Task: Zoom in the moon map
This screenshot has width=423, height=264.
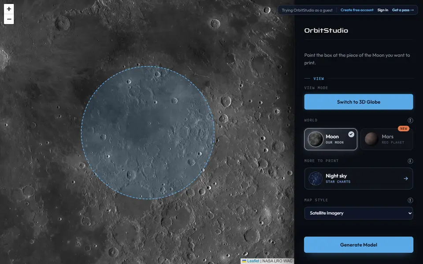Action: [9, 9]
